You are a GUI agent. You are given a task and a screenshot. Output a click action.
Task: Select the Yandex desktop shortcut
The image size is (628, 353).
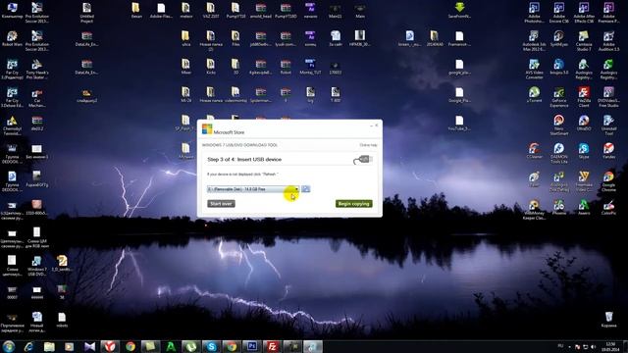pos(608,151)
